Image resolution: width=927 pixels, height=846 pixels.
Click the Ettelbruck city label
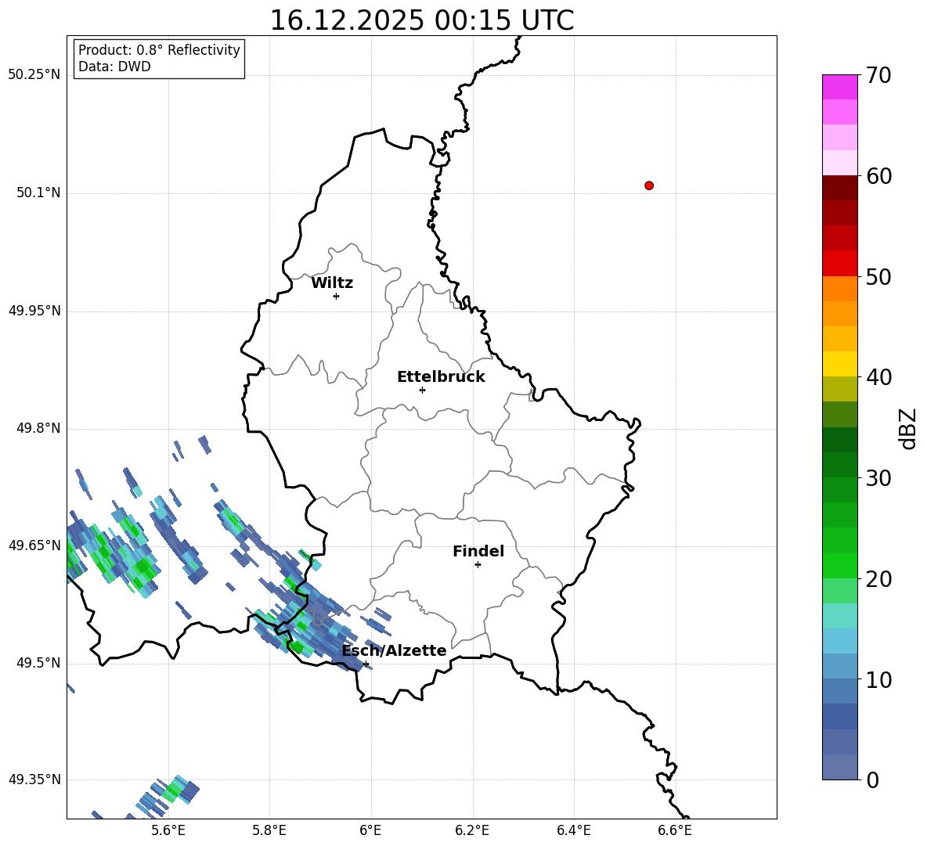[441, 377]
